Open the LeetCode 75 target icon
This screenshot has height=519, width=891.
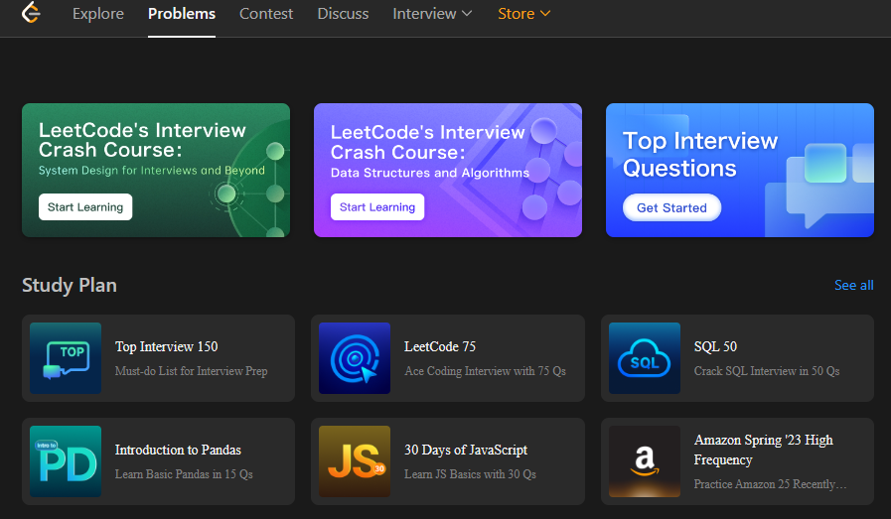click(x=355, y=358)
